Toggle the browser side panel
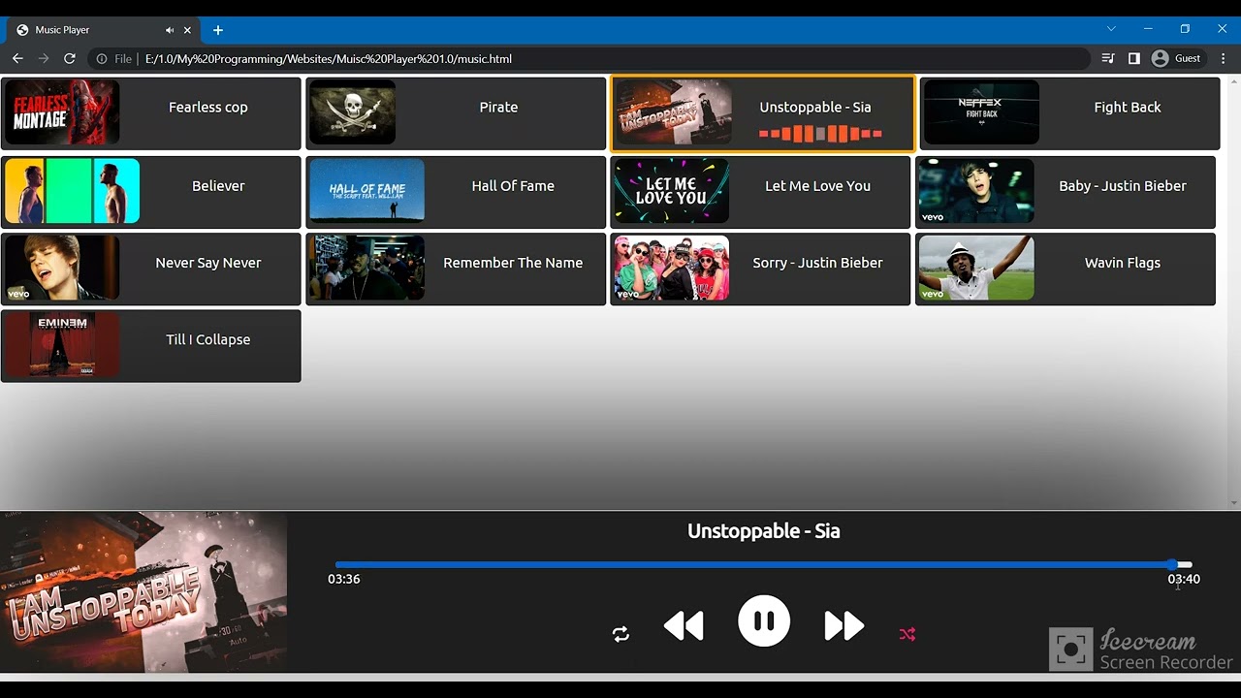The image size is (1241, 698). [x=1134, y=58]
